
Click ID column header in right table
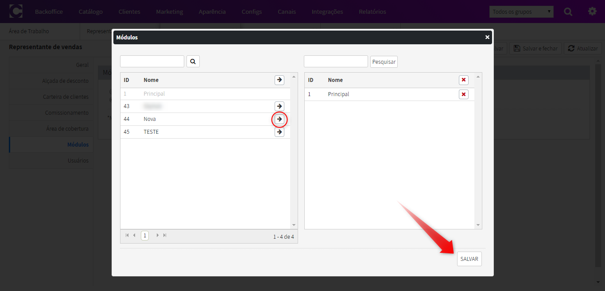[310, 80]
